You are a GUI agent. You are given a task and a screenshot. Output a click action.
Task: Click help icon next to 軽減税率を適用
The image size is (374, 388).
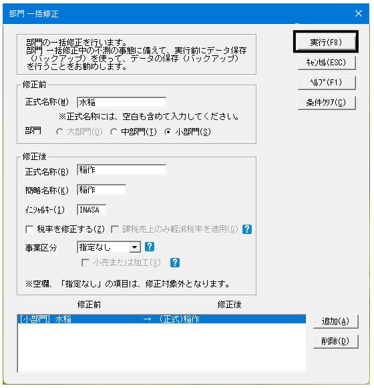(x=247, y=229)
